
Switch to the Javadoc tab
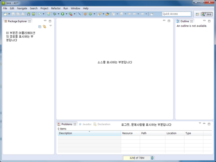[85, 124]
